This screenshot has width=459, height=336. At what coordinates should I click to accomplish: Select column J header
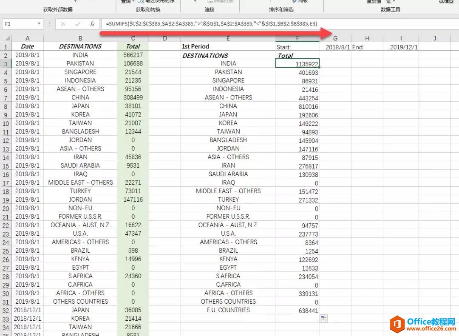[435, 38]
